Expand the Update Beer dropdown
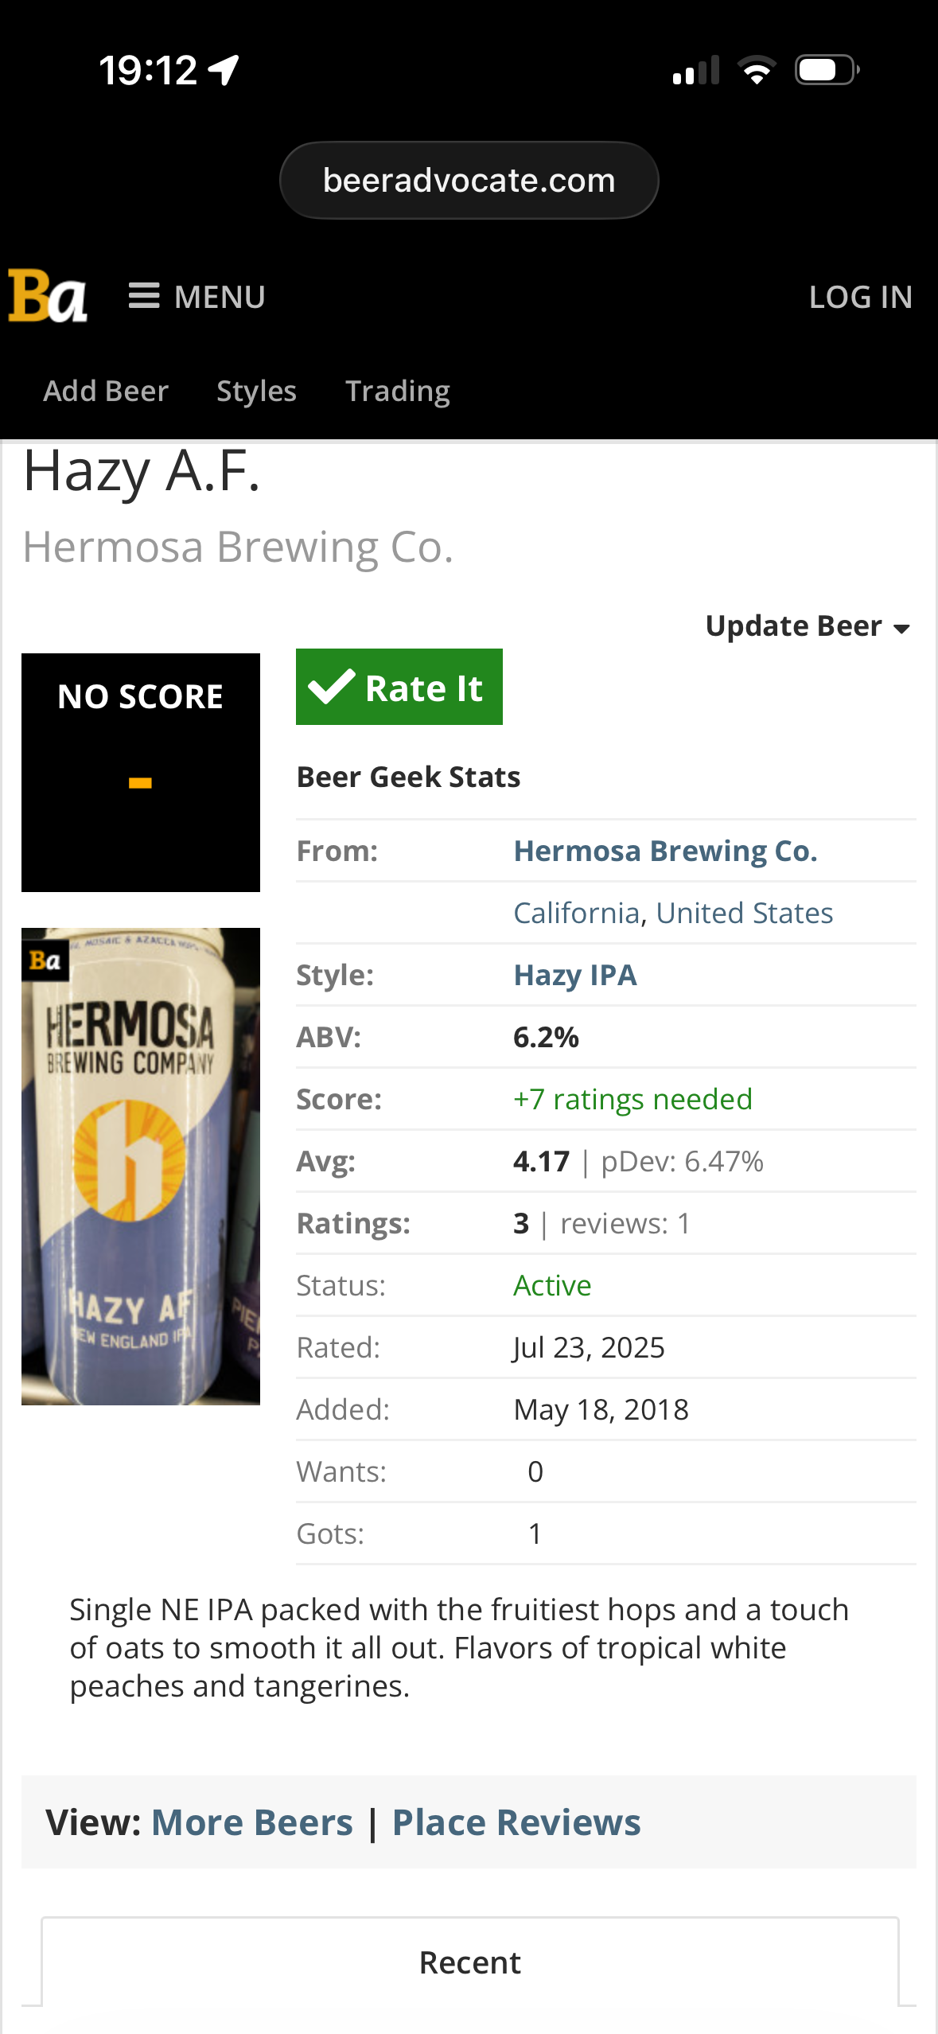 [807, 626]
